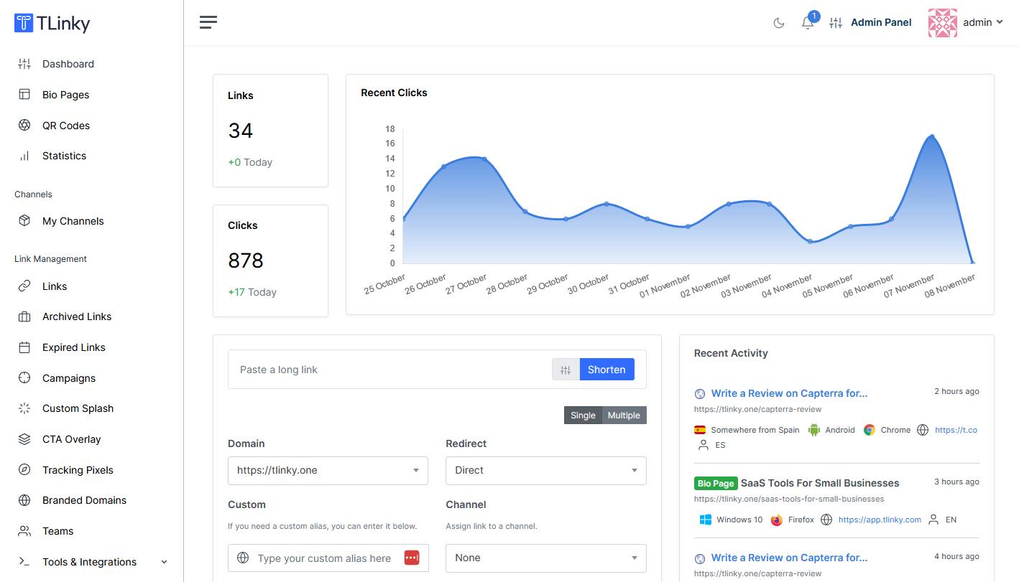
Task: Switch to Multiple link mode
Action: click(x=623, y=416)
